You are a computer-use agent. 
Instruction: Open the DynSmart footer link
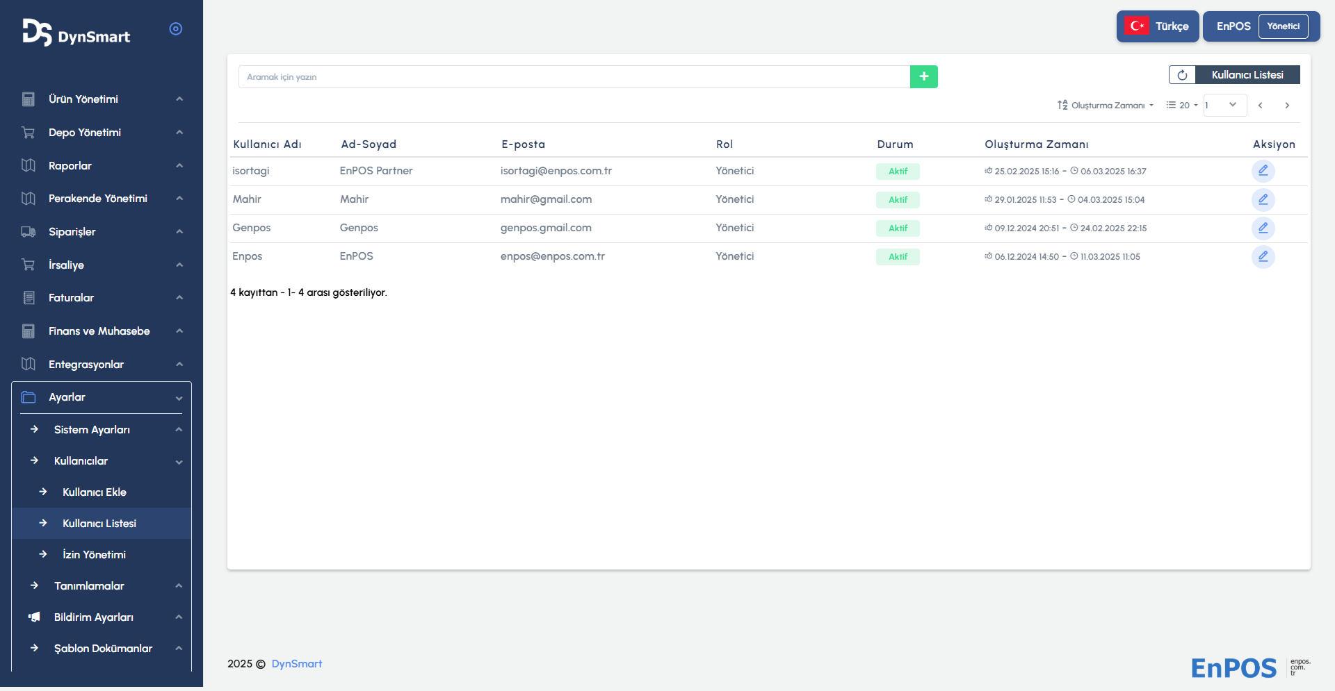click(x=297, y=664)
